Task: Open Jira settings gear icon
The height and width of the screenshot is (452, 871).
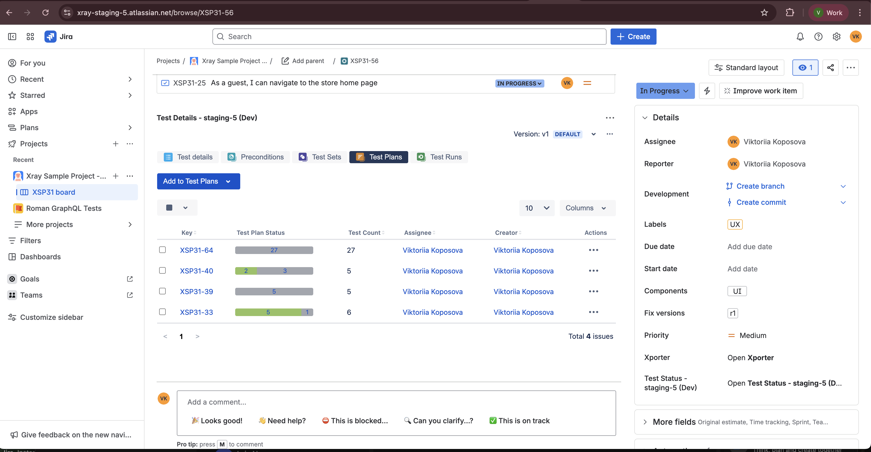Action: pyautogui.click(x=836, y=37)
